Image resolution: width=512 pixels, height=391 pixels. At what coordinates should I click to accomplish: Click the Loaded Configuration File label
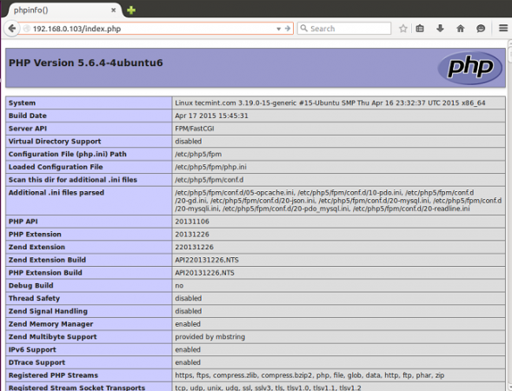click(x=56, y=167)
